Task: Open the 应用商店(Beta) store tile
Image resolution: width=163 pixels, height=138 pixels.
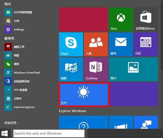Action: click(x=146, y=20)
